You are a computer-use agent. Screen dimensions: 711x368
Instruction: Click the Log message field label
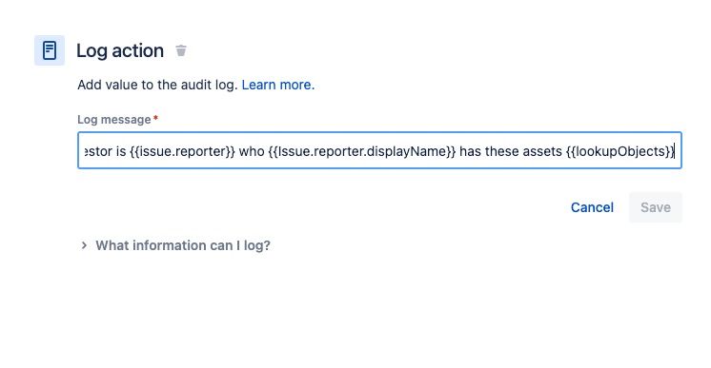pyautogui.click(x=113, y=120)
